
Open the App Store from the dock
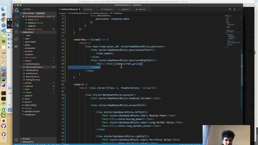pos(4,69)
